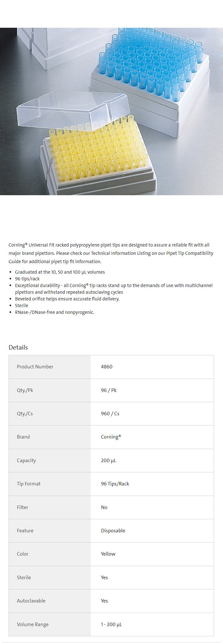
Task: Click the Details section heading
Action: (x=18, y=347)
